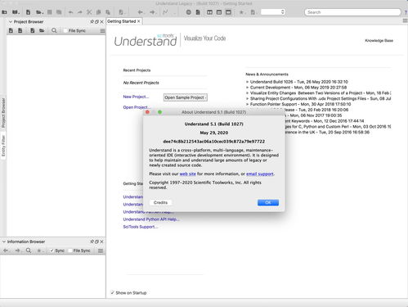Viewport: 408px width, 307px height.
Task: Click the navigate back arrow in the main toolbar
Action: (140, 12)
